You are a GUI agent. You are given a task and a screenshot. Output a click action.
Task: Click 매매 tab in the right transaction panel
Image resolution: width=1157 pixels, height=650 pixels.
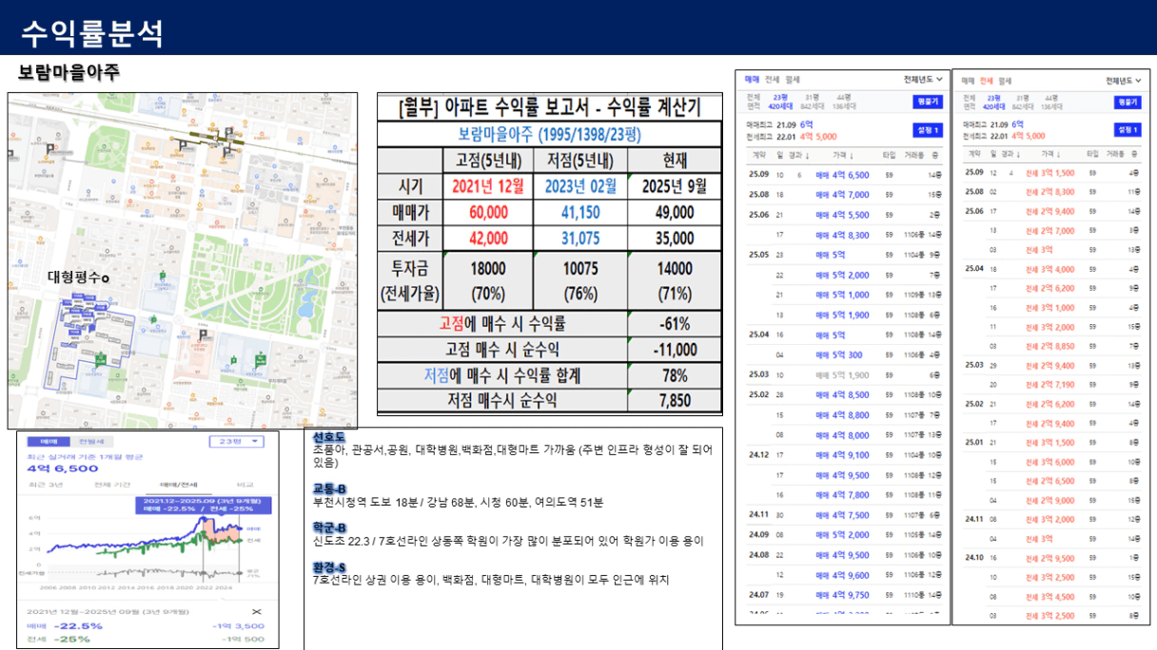point(969,81)
